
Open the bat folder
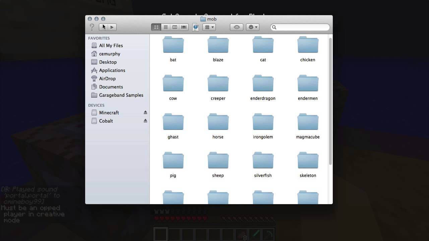(x=173, y=45)
